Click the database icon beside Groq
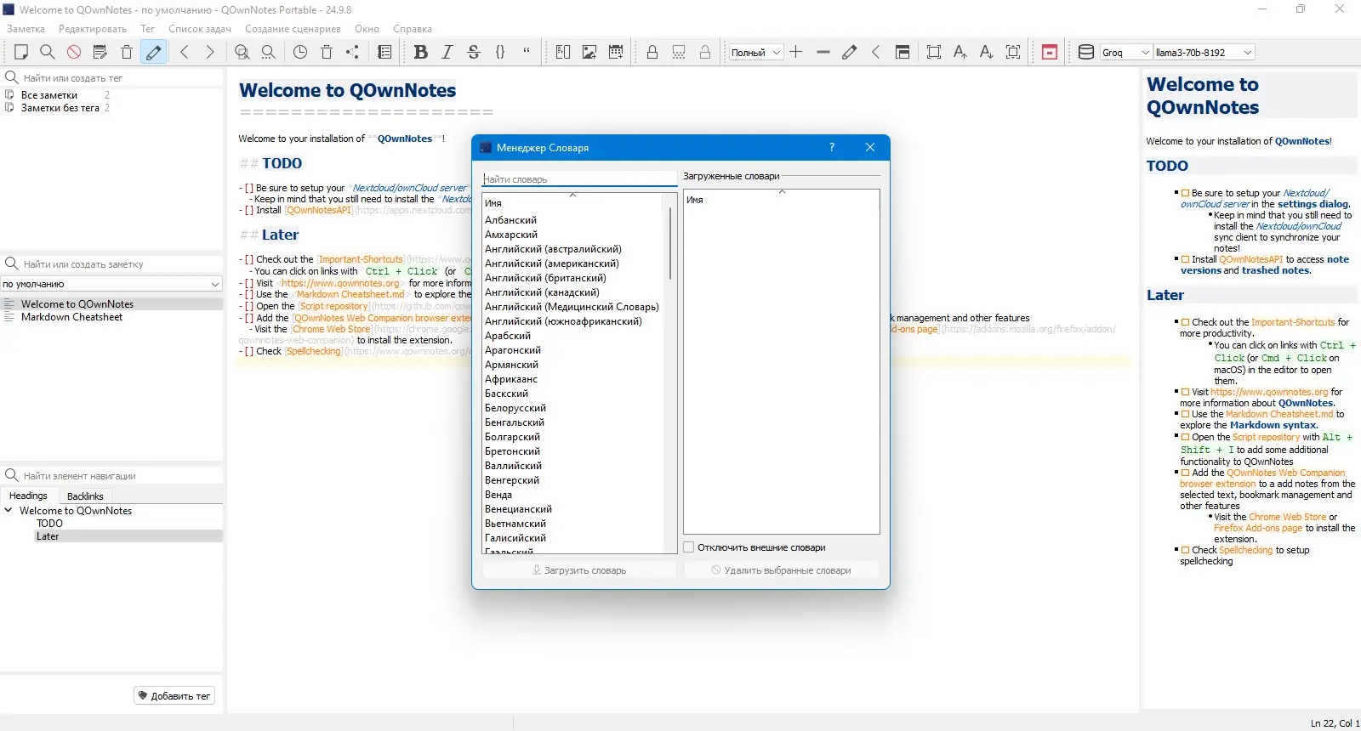This screenshot has width=1361, height=731. pos(1086,52)
